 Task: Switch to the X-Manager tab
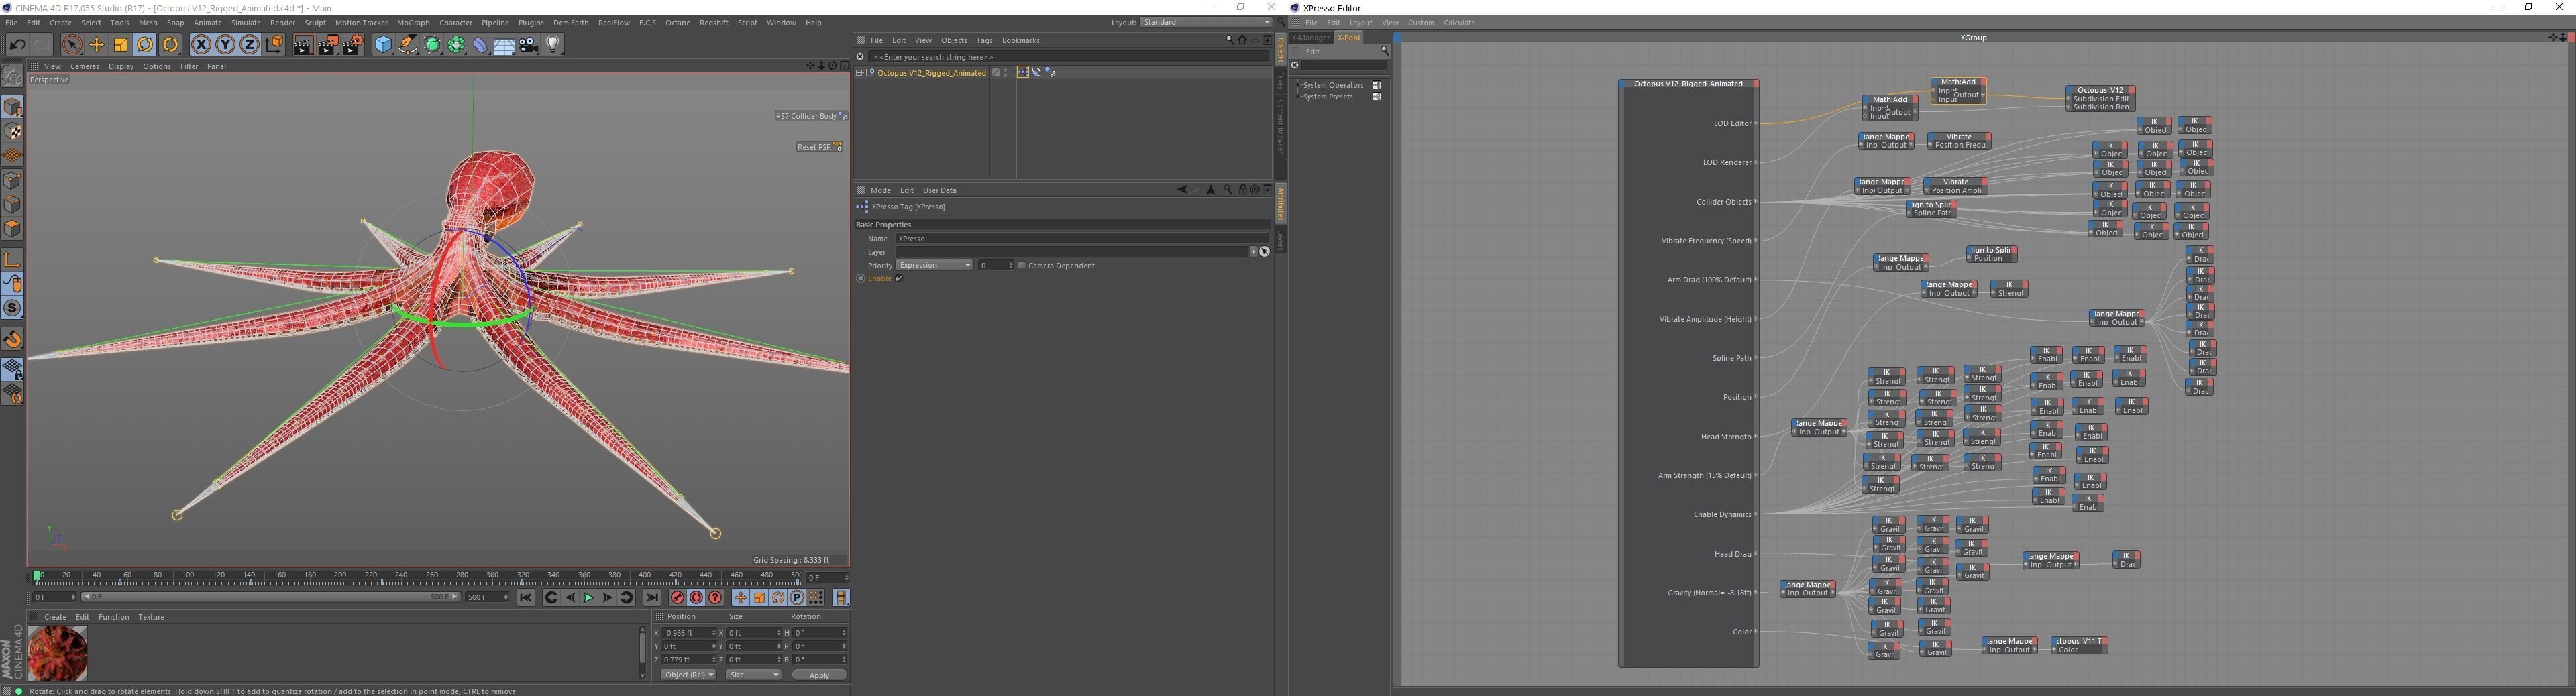coord(1310,38)
